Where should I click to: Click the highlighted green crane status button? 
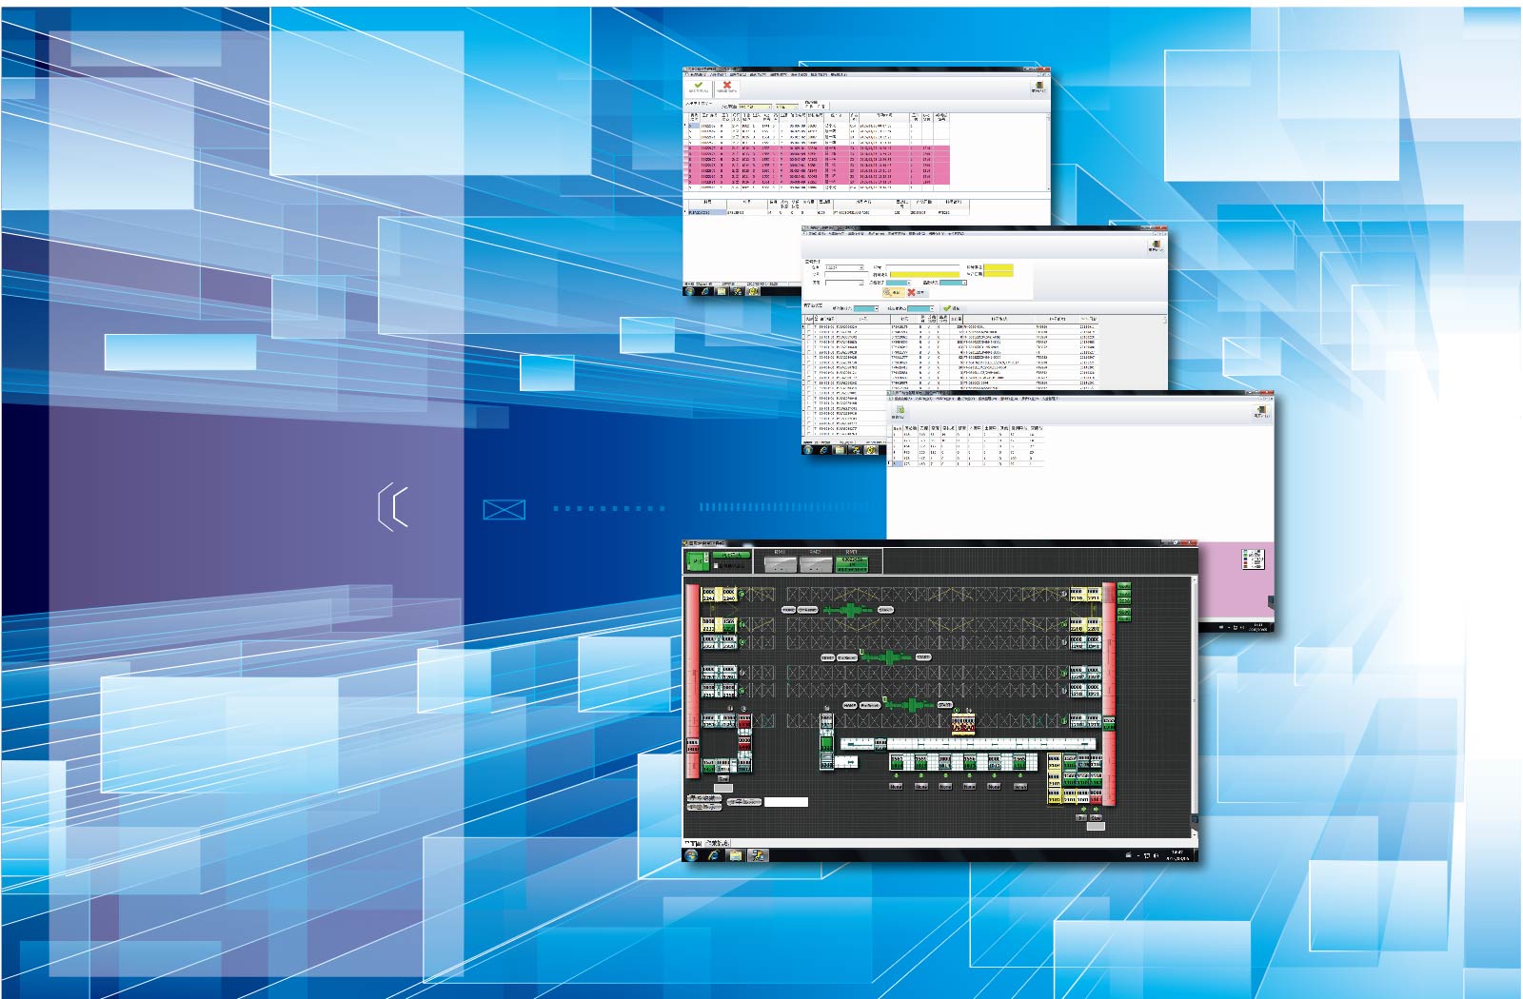pyautogui.click(x=851, y=561)
